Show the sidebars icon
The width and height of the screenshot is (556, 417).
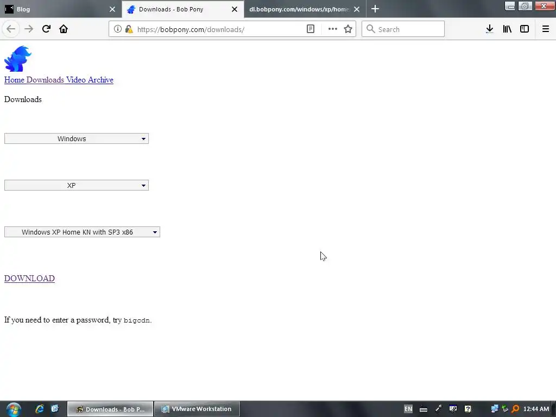pos(525,29)
